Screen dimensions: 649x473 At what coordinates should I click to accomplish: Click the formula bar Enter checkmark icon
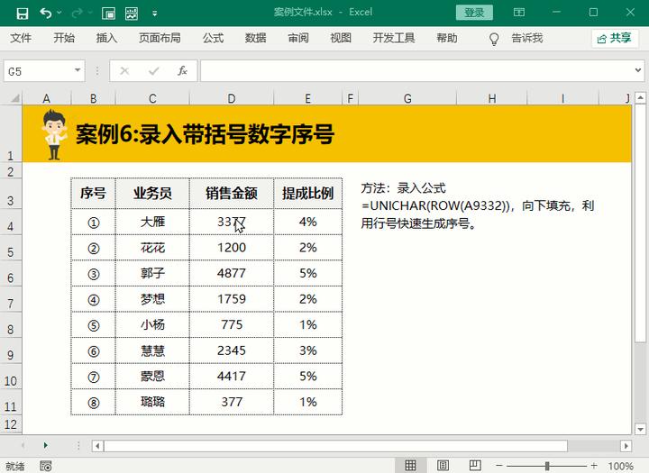153,71
